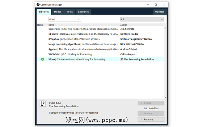
Task: Select the Video GStreamer-based library row
Action: 100,59
